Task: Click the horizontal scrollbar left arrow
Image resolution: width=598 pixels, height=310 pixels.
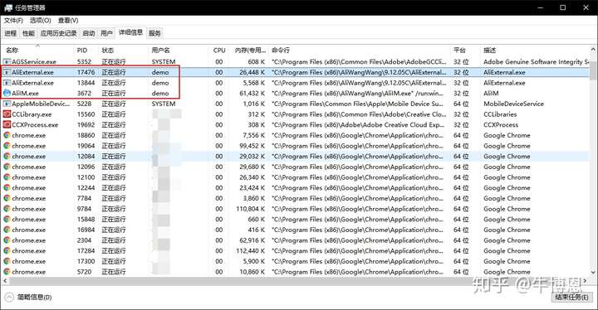Action: pos(5,281)
